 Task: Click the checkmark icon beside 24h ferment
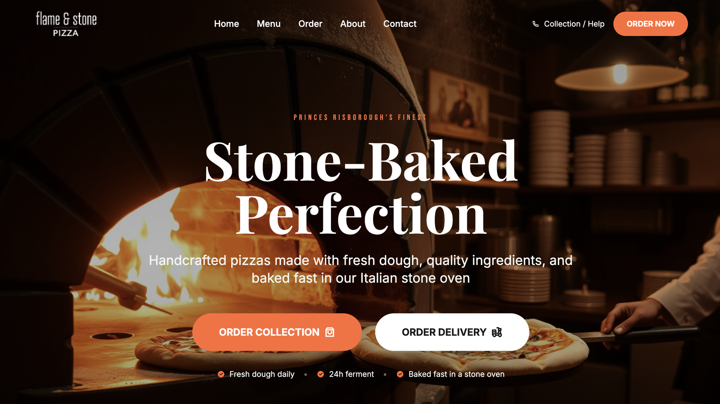click(321, 374)
